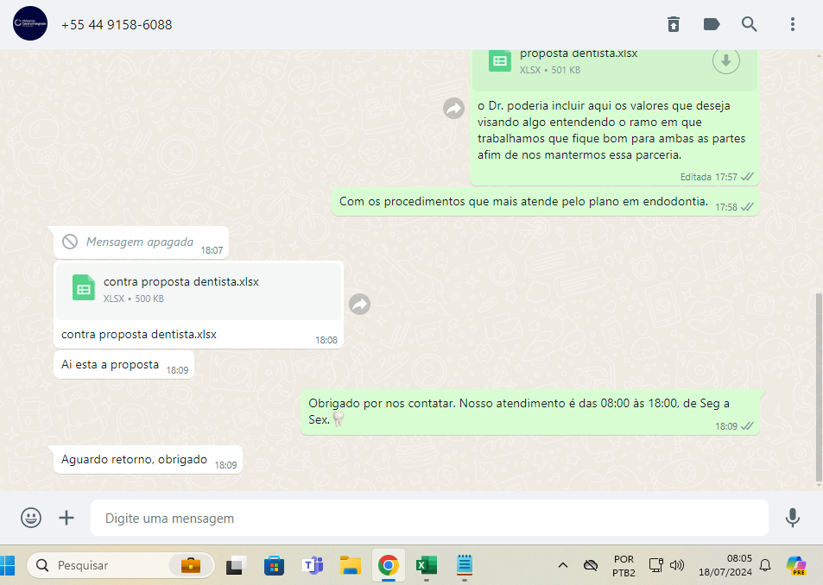This screenshot has width=823, height=585.
Task: Switch input language POR PTB2
Action: [x=624, y=565]
